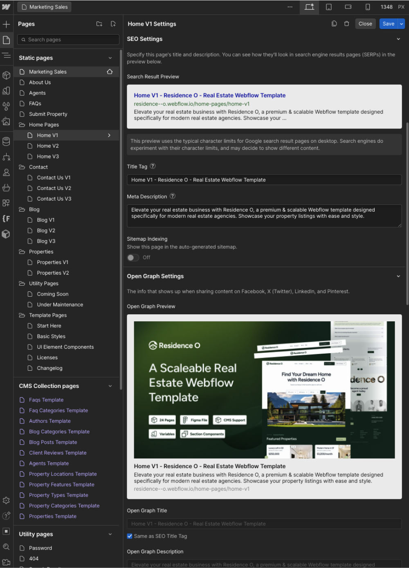Open the overflow menu in the top bar

click(x=290, y=7)
